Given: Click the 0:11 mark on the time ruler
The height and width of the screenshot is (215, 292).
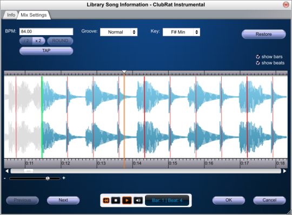Looking at the screenshot, I should point(29,164).
